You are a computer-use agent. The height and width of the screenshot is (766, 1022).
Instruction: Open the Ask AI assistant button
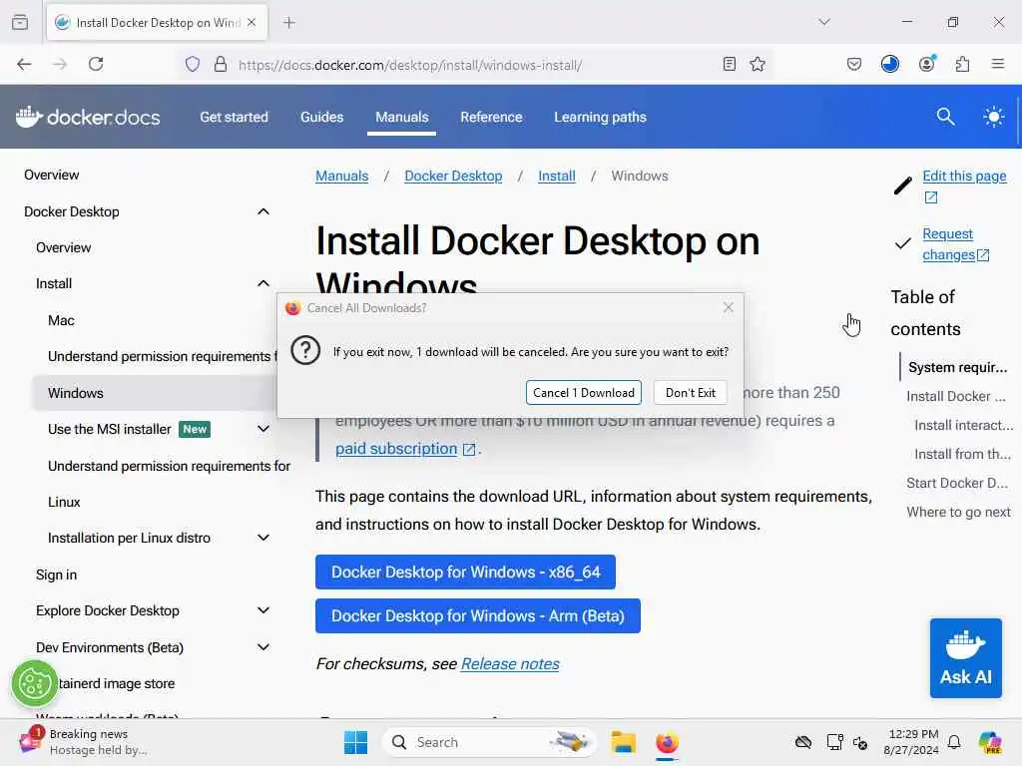click(965, 658)
